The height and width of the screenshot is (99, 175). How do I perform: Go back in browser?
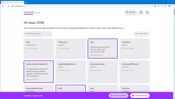[x=2, y=6]
